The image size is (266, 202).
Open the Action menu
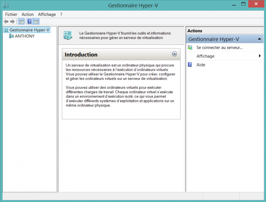click(28, 14)
